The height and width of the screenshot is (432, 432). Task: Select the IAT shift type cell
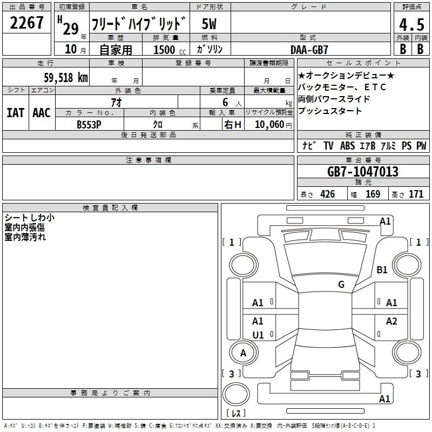click(x=16, y=112)
